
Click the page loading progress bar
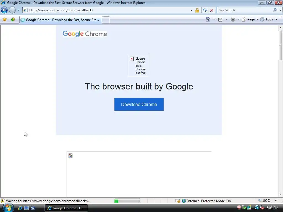pyautogui.click(x=127, y=201)
